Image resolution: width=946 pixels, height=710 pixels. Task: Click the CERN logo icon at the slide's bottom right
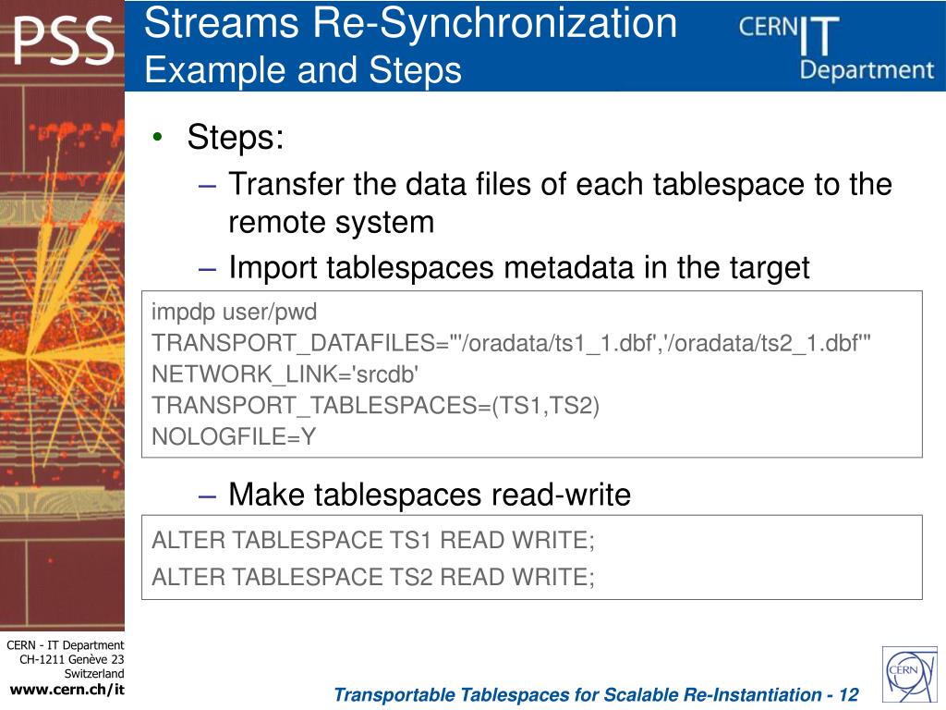pyautogui.click(x=910, y=674)
